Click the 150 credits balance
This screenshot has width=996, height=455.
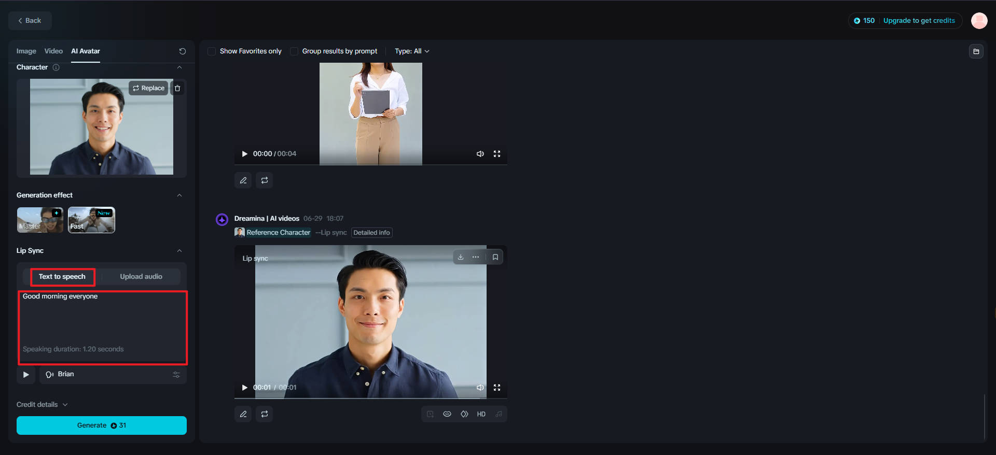coord(864,21)
